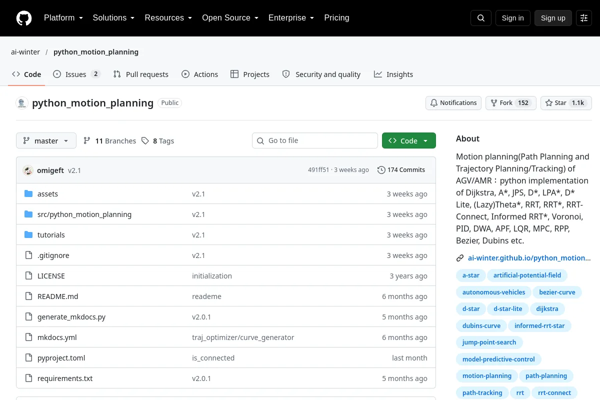
Task: Open the traj_optimizer/curve_generator commit message
Action: pos(243,337)
